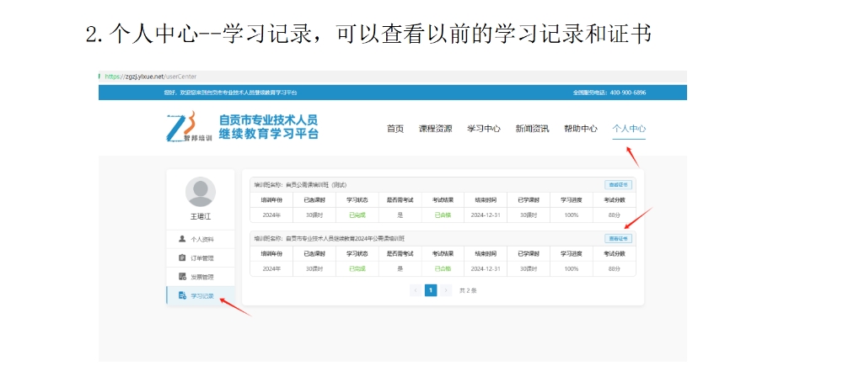
Task: Open the 新闻资讯 nav tab
Action: pos(532,129)
